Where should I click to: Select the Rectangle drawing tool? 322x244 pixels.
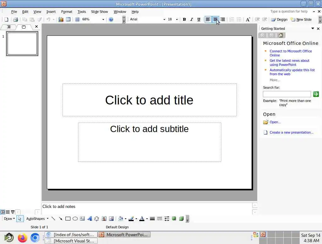pos(68,219)
